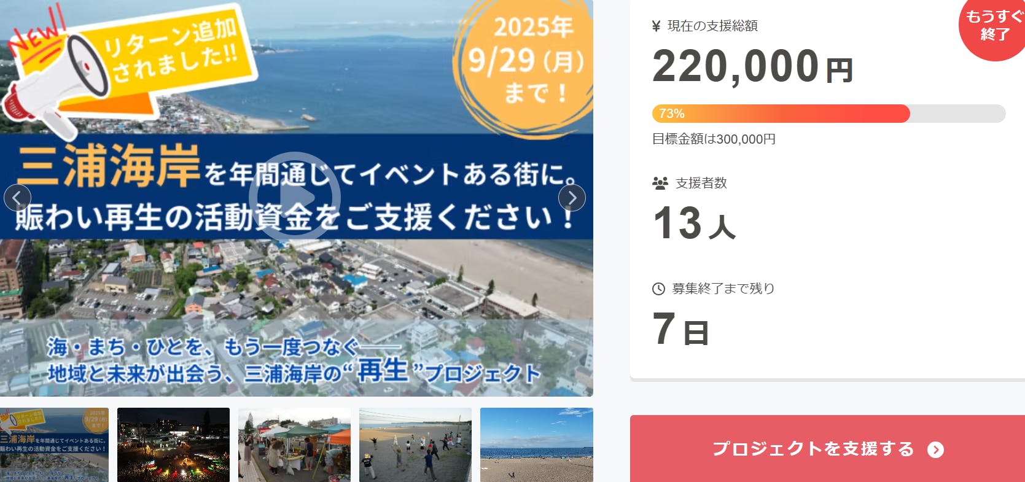Click the 目標金額は300,000円 text
This screenshot has width=1025, height=482.
pos(714,139)
